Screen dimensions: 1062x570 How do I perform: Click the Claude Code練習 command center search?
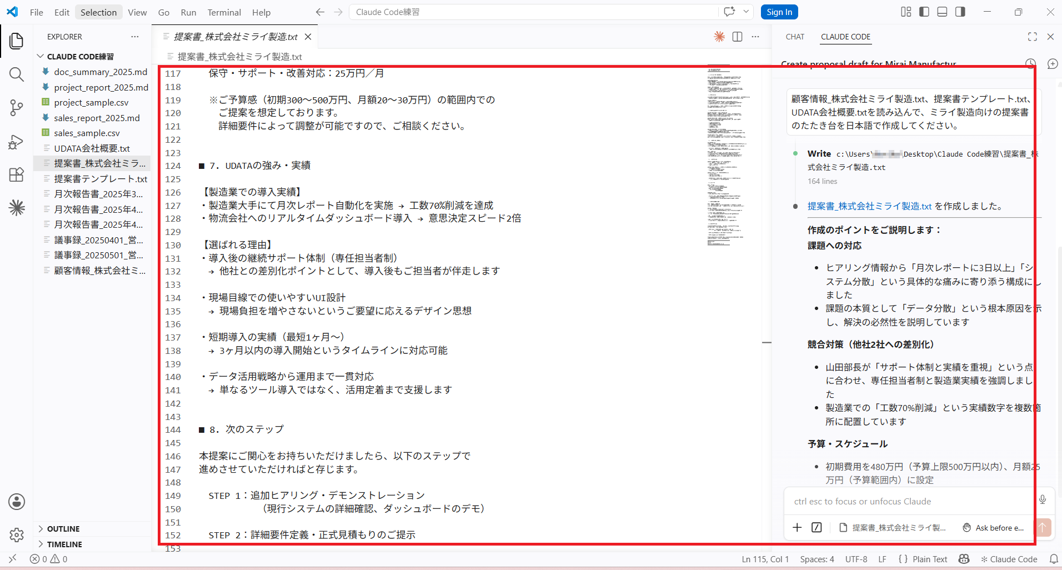533,12
